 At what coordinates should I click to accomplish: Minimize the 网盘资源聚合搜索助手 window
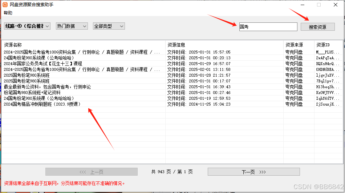303,5
